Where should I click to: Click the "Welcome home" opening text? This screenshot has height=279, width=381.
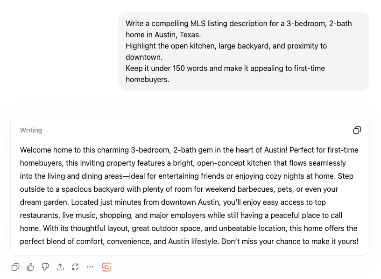pyautogui.click(x=42, y=150)
